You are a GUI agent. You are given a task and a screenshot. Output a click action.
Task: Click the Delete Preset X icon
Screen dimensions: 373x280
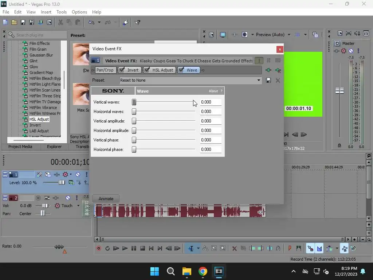tap(278, 80)
